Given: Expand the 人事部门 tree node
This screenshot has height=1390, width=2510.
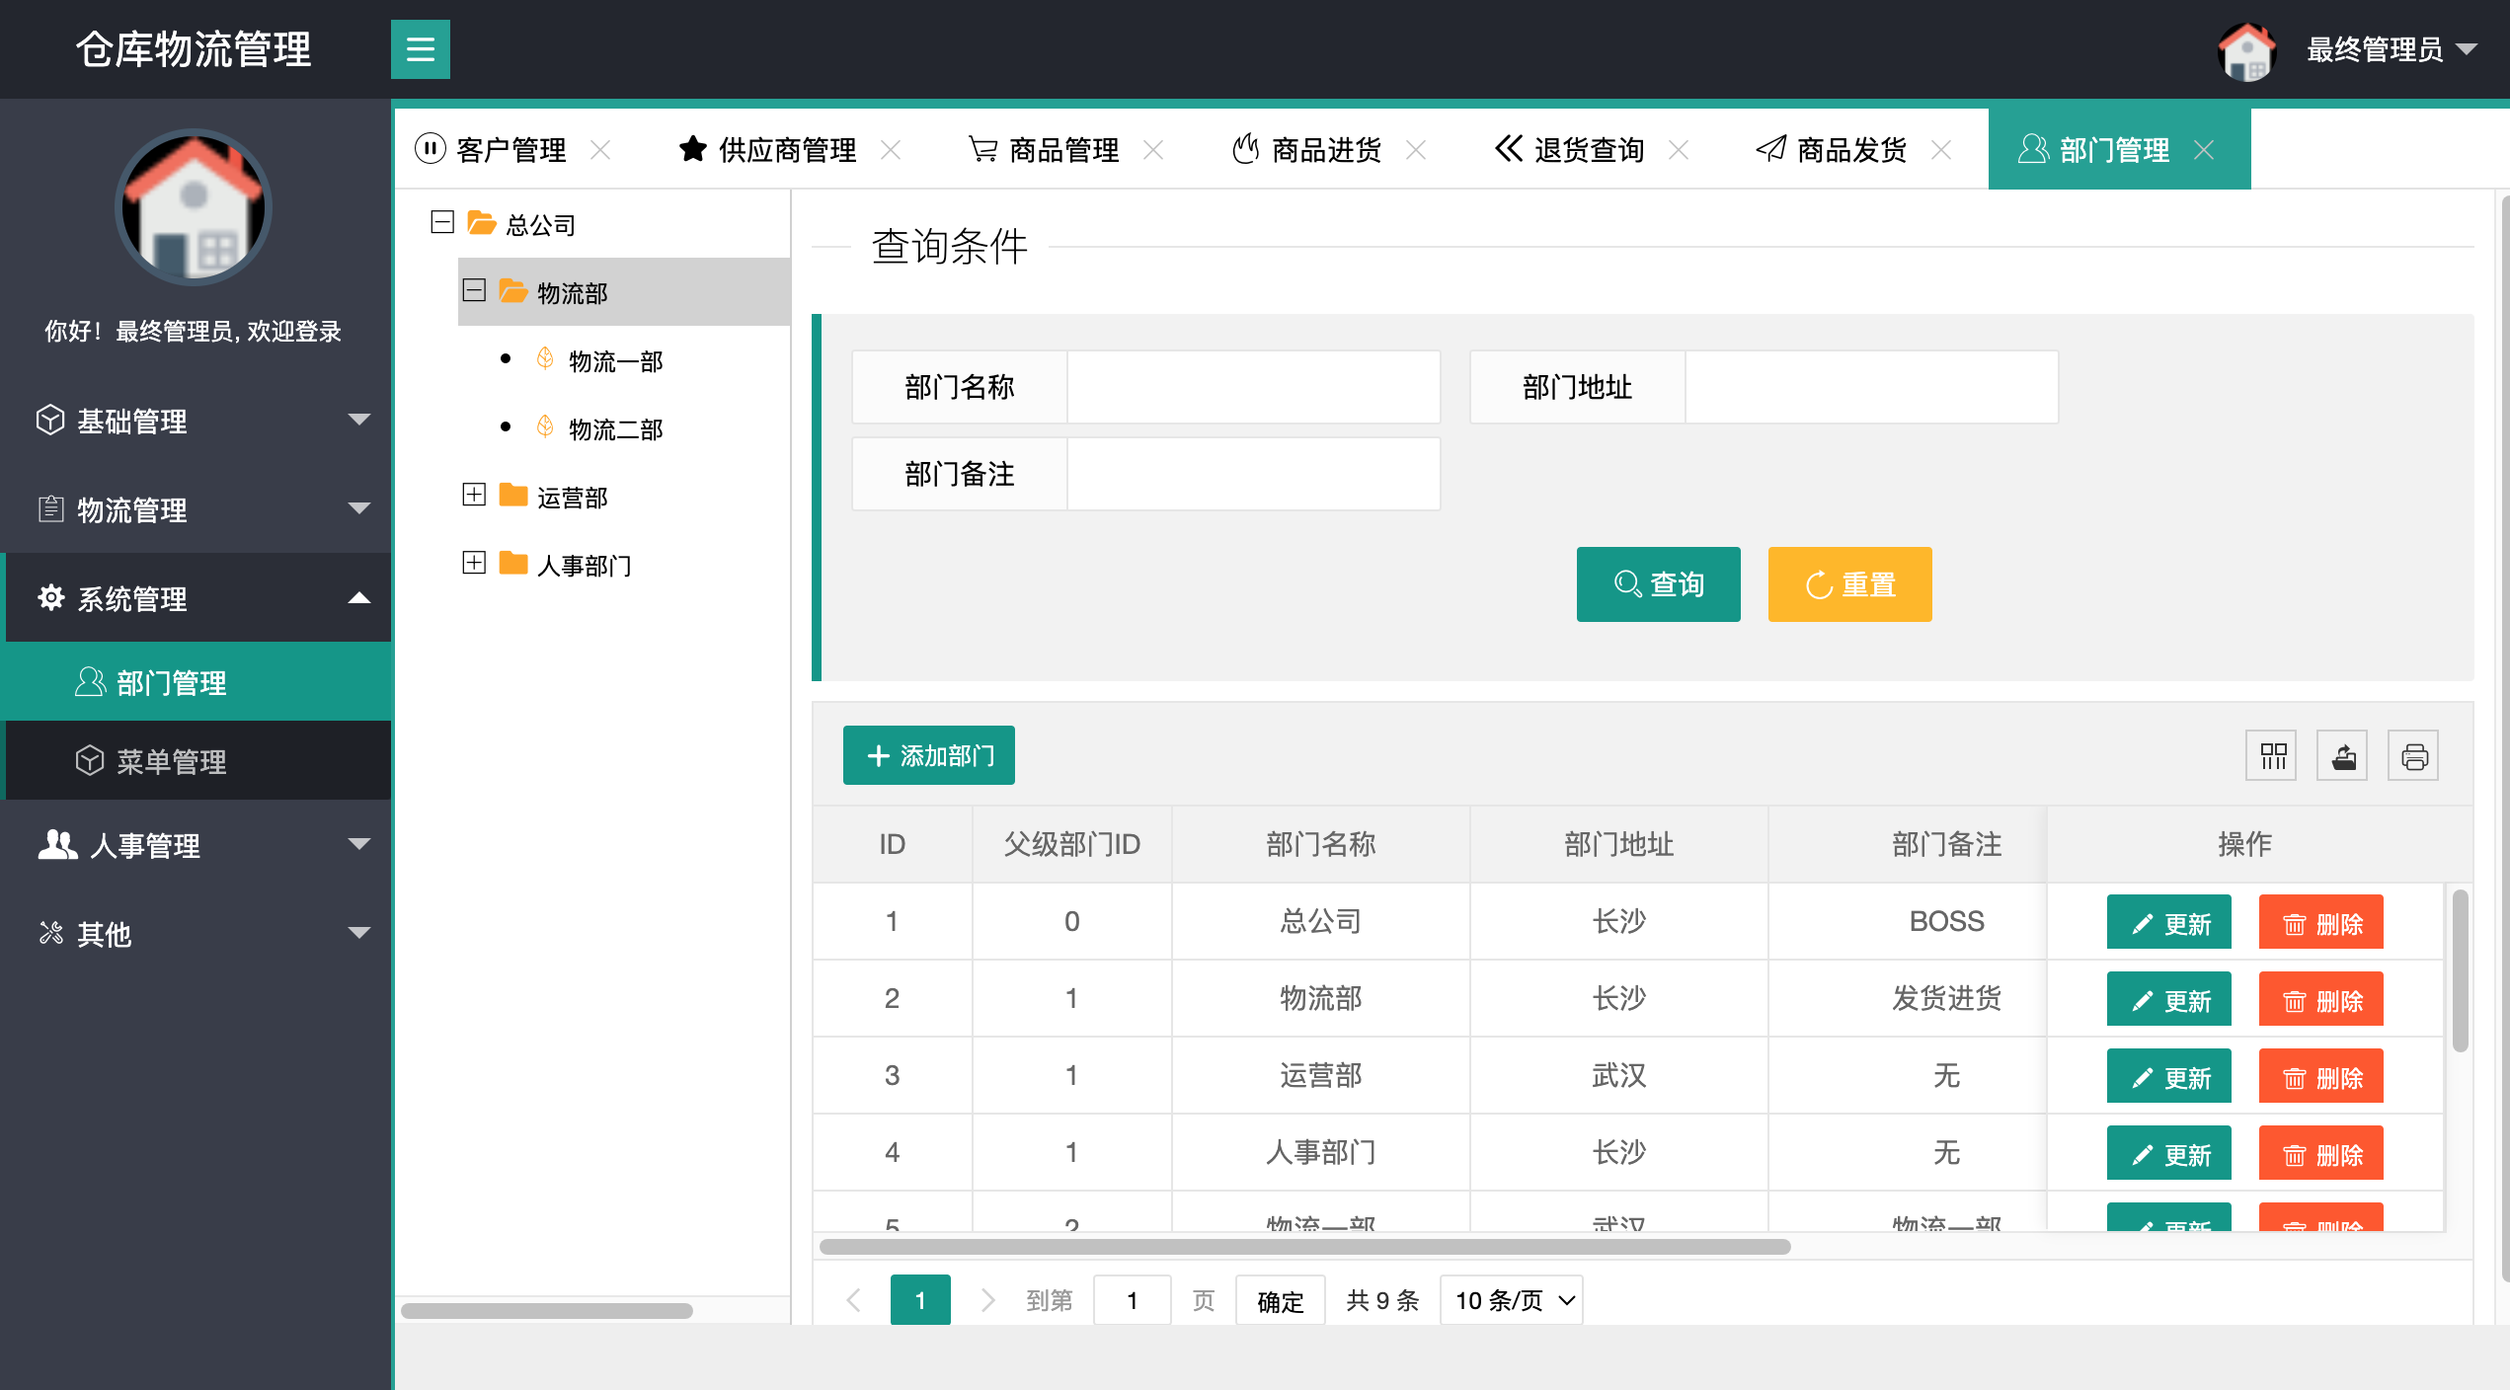Looking at the screenshot, I should pyautogui.click(x=474, y=563).
